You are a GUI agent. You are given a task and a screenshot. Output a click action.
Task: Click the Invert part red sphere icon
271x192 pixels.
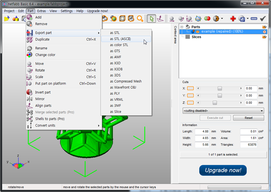pos(29,92)
